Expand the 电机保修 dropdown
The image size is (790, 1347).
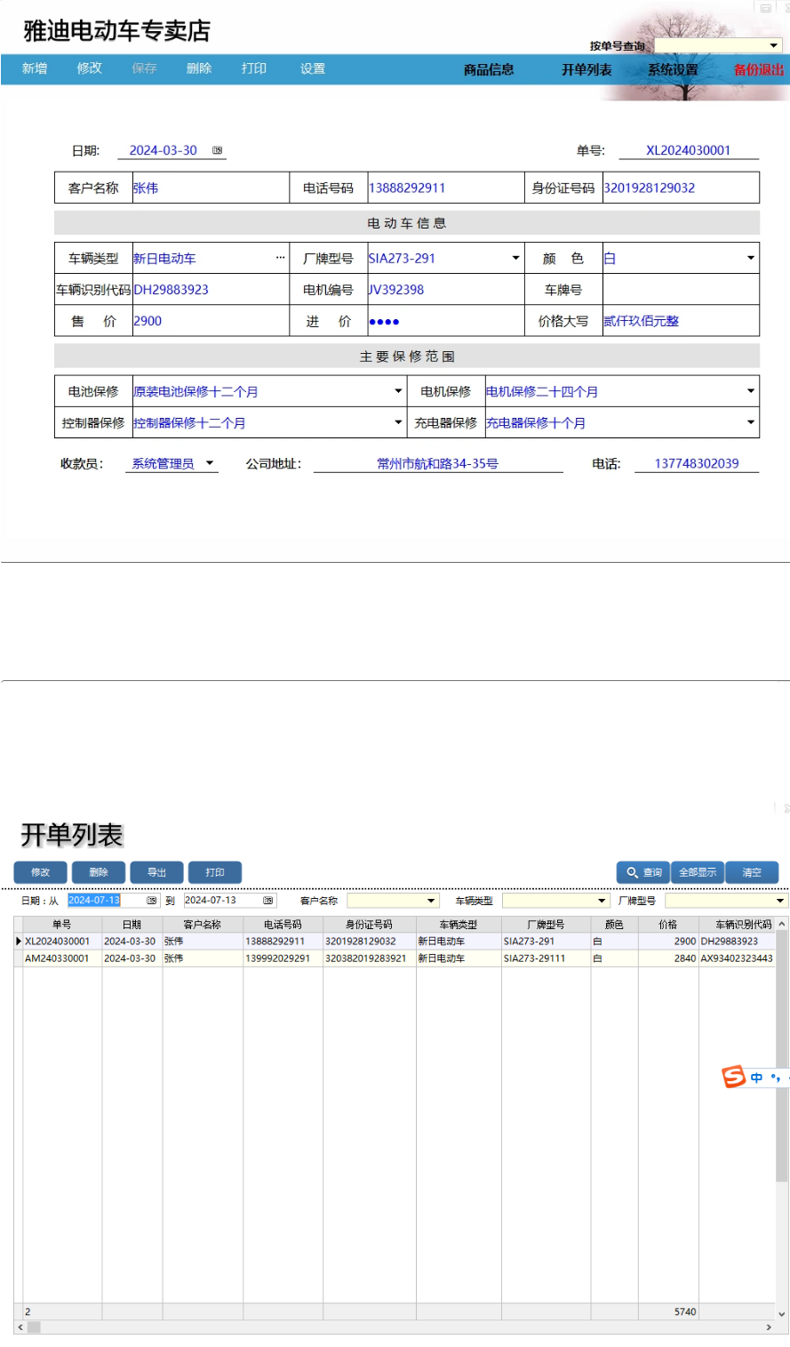pyautogui.click(x=751, y=391)
